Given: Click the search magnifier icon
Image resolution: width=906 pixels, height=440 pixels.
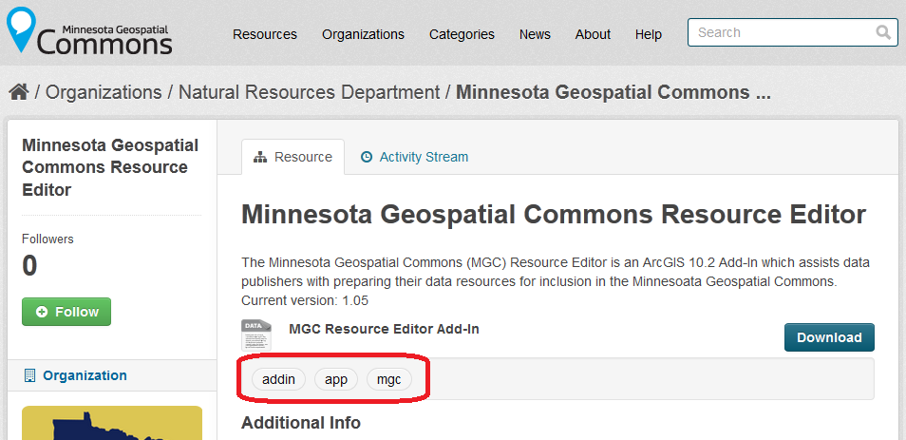Looking at the screenshot, I should point(883,32).
